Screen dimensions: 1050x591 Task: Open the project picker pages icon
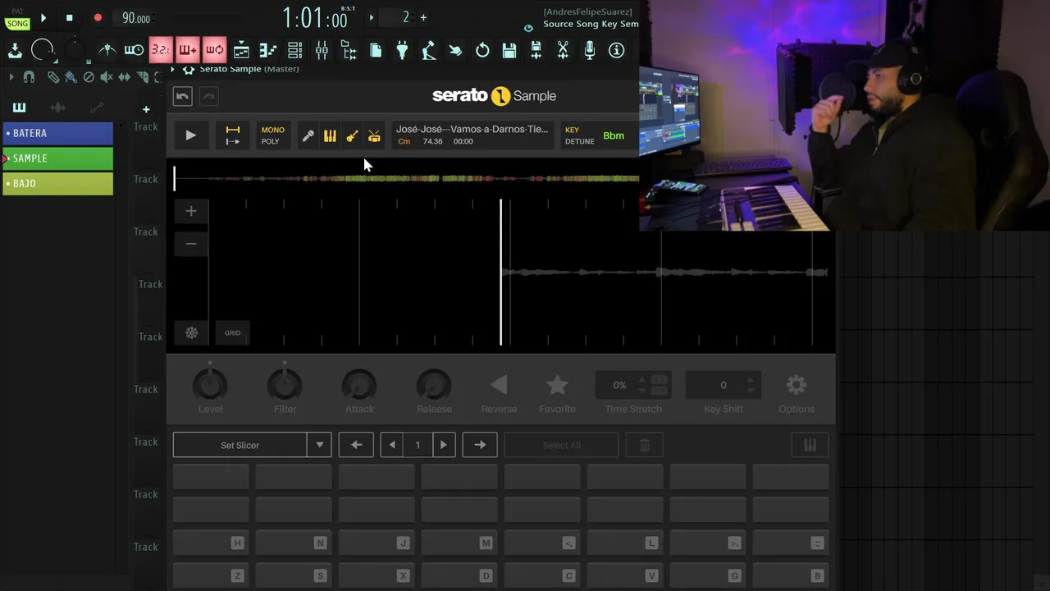click(376, 50)
